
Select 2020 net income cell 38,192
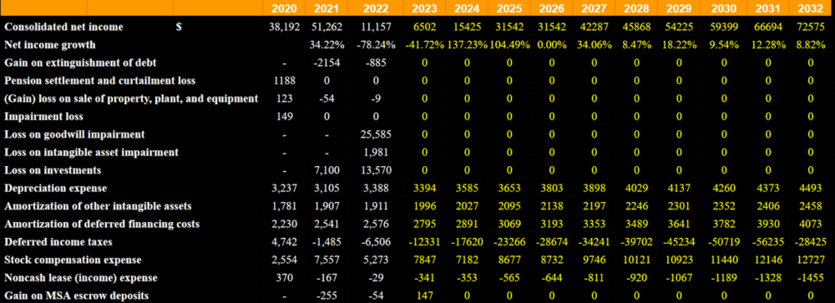coord(285,28)
